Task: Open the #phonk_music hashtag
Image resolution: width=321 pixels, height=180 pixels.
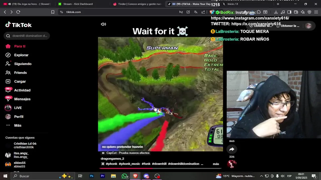Action: pos(129,164)
